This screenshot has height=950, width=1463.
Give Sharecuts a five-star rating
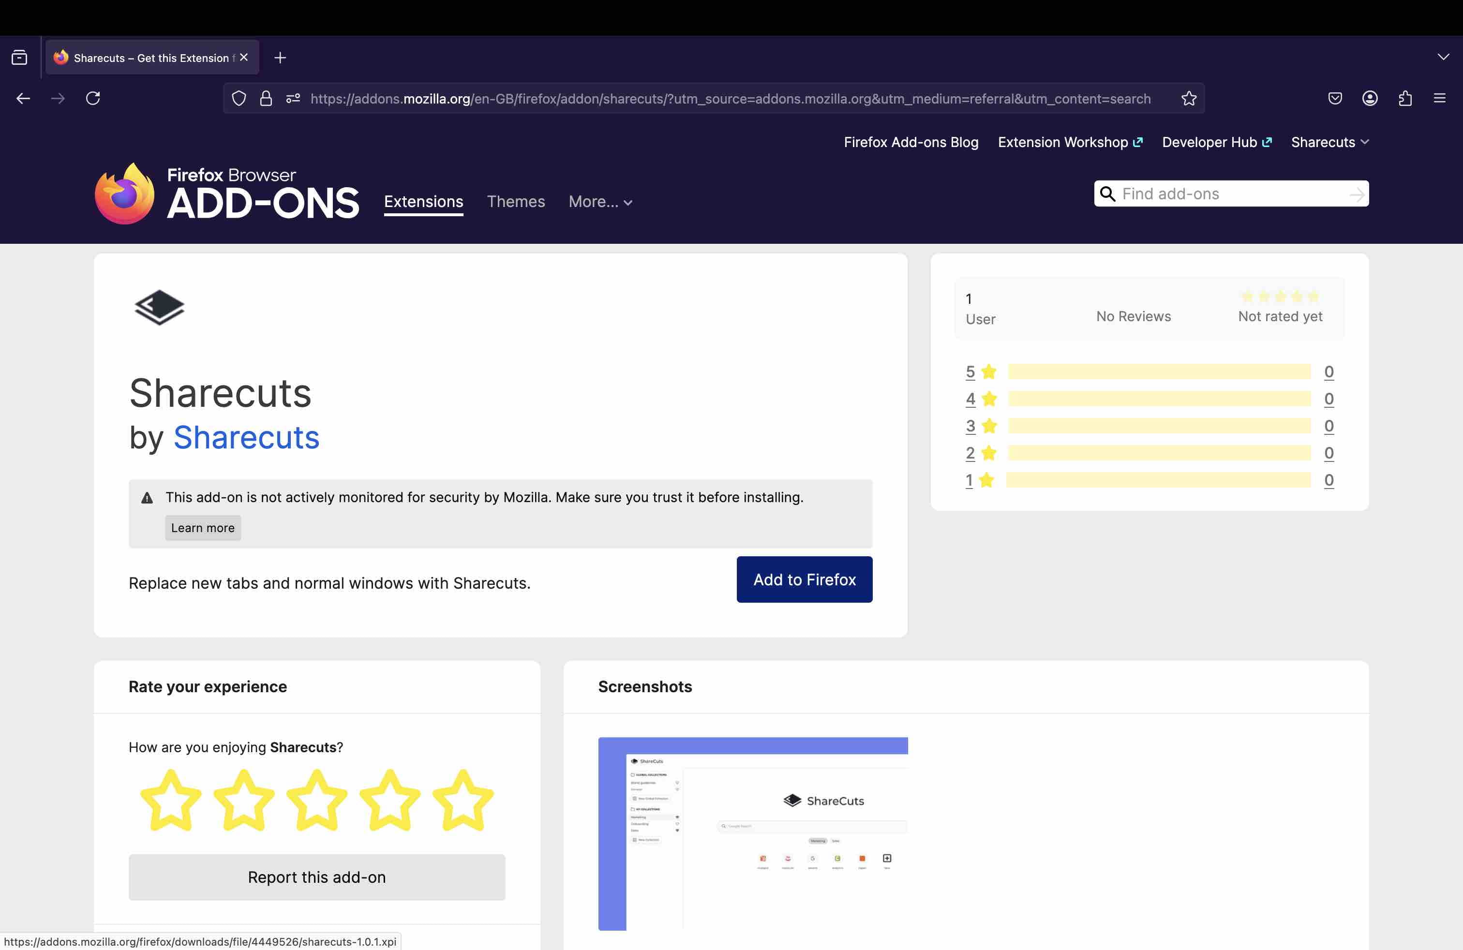463,800
